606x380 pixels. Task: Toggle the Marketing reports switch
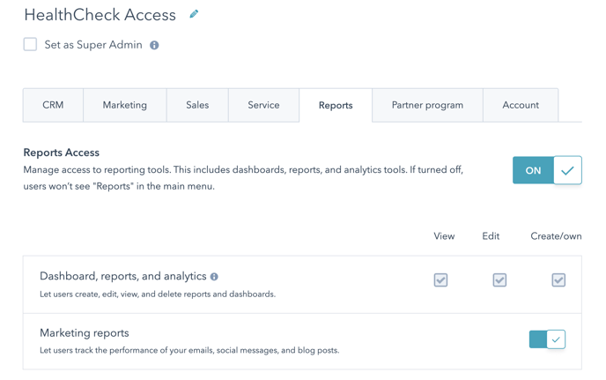(x=547, y=339)
